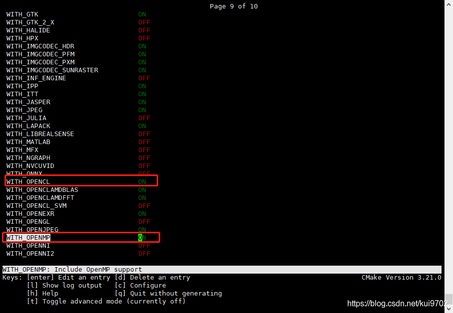
Task: Select the WITH_IMGCODEC_SUNRASTER entry name
Action: 52,70
